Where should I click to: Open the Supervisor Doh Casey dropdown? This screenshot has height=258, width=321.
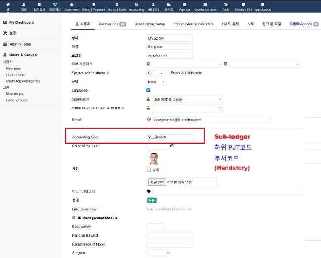pos(187,99)
